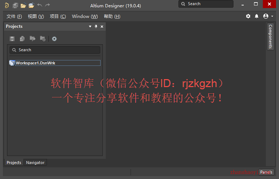Open preferences via gear icon top right
The height and width of the screenshot is (179, 279).
tap(248, 16)
